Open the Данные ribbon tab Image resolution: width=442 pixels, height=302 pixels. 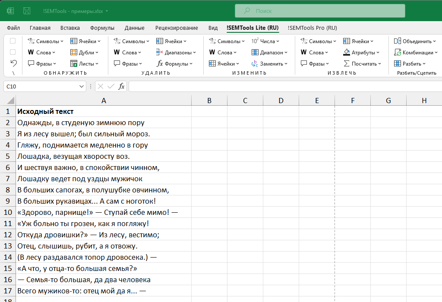pos(135,28)
